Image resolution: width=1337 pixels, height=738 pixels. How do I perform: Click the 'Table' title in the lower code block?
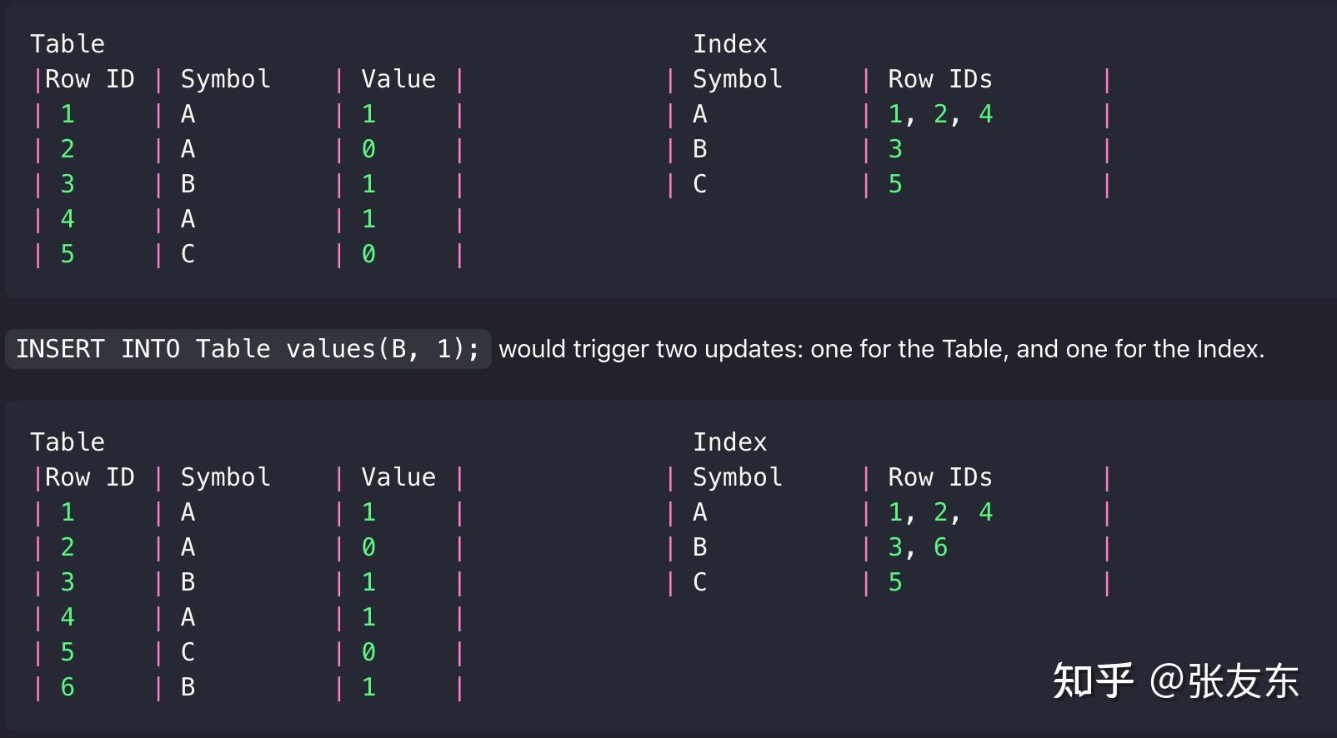(68, 442)
